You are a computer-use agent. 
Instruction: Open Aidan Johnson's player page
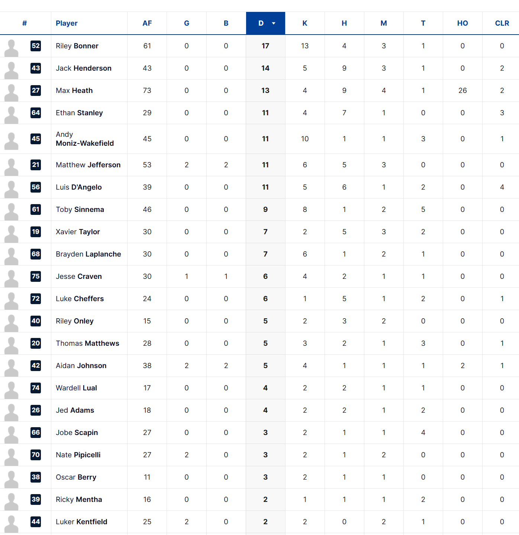[81, 365]
